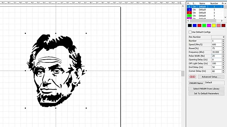Click the red laser parameter icon button
The width and height of the screenshot is (227, 127).
pos(192,77)
